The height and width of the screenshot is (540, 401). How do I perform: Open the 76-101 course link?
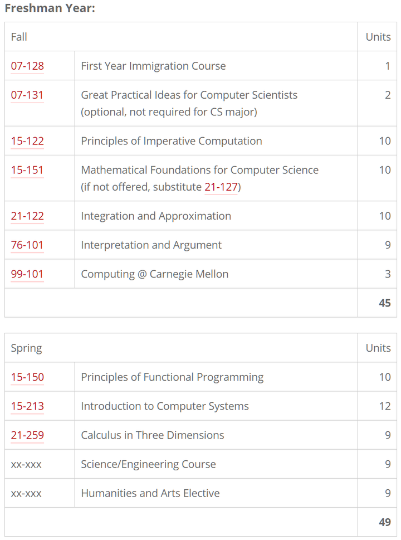[27, 245]
